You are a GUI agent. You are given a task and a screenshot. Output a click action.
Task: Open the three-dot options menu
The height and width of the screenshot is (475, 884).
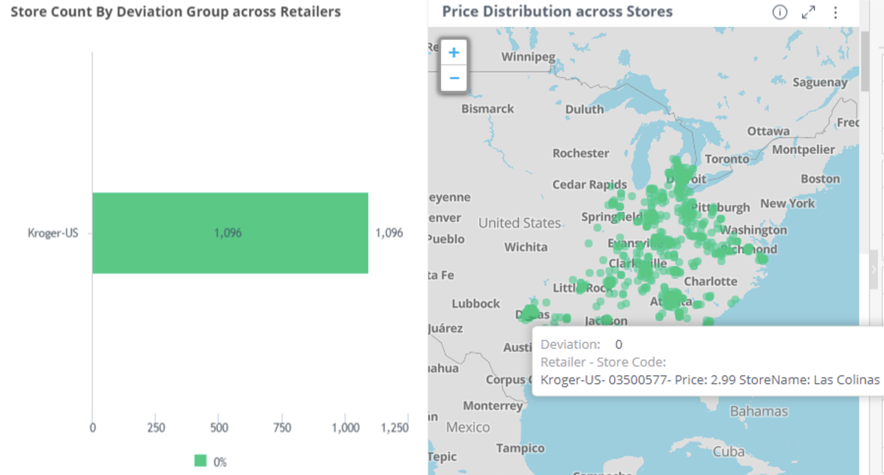click(836, 13)
